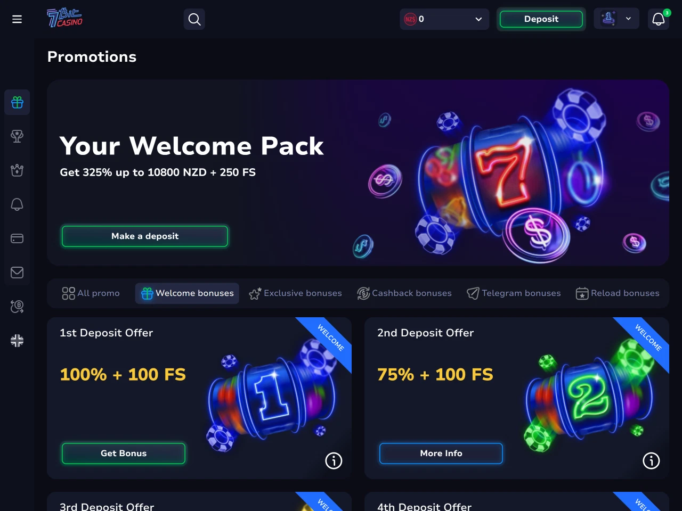The width and height of the screenshot is (682, 511).
Task: Click the search magnifier icon
Action: click(x=194, y=19)
